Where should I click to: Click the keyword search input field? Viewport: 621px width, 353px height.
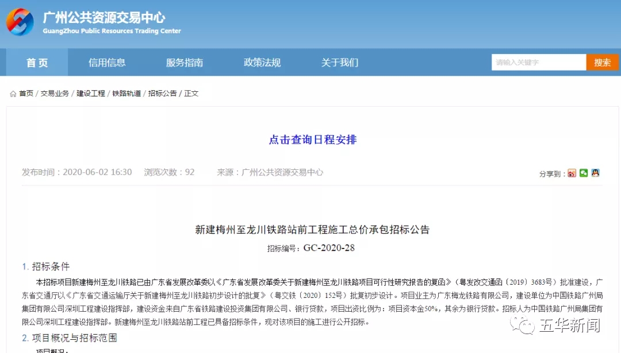pos(538,63)
